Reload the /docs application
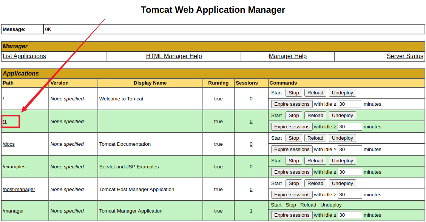 pyautogui.click(x=315, y=138)
